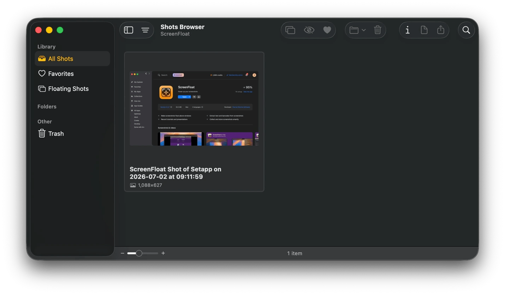This screenshot has width=505, height=295.
Task: Float the selected shot icon
Action: click(290, 30)
